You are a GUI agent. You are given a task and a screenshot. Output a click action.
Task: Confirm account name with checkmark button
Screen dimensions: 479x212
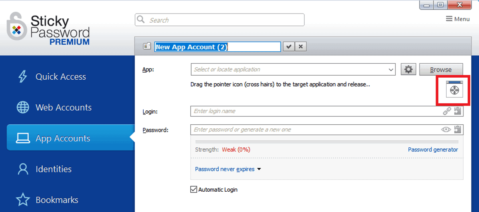(288, 47)
